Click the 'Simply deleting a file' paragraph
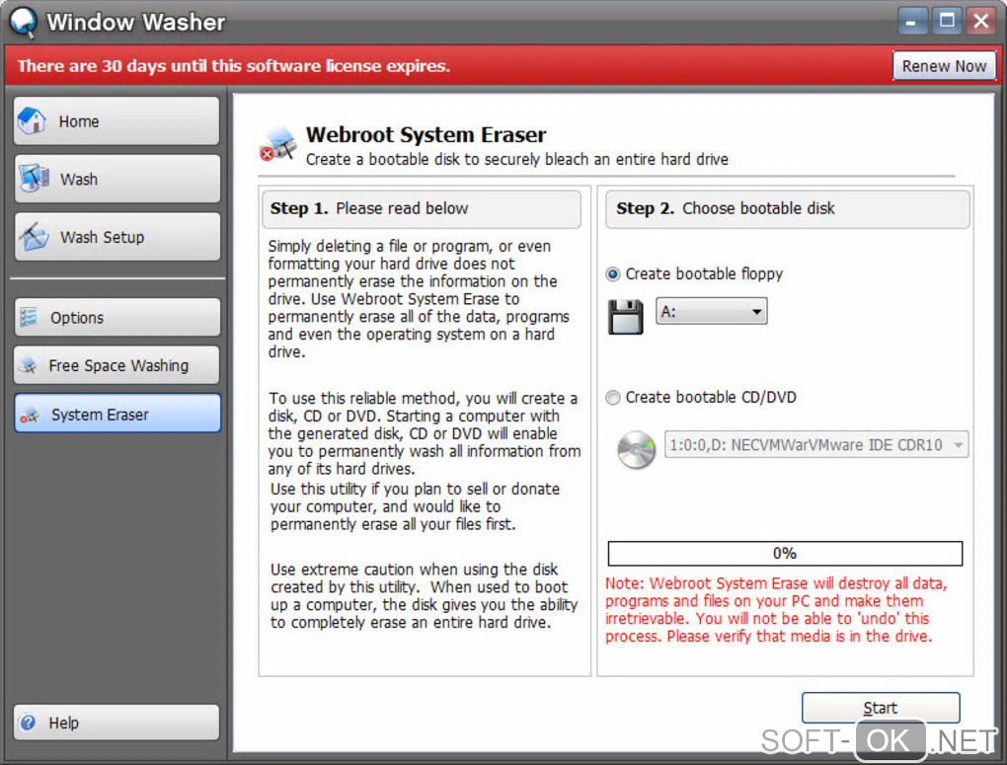 419,299
